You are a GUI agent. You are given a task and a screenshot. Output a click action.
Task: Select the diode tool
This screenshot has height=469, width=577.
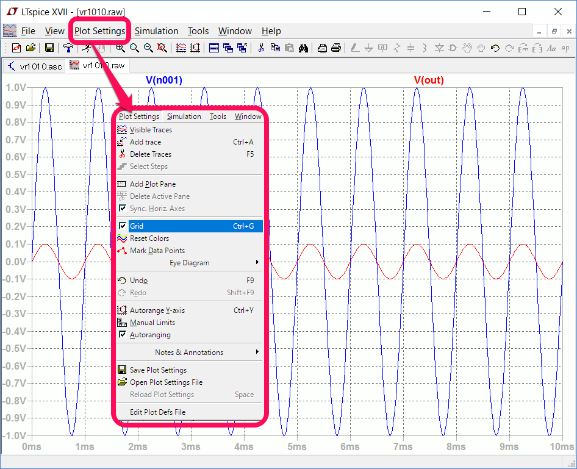tap(439, 48)
